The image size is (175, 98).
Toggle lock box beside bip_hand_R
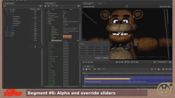[4, 25]
